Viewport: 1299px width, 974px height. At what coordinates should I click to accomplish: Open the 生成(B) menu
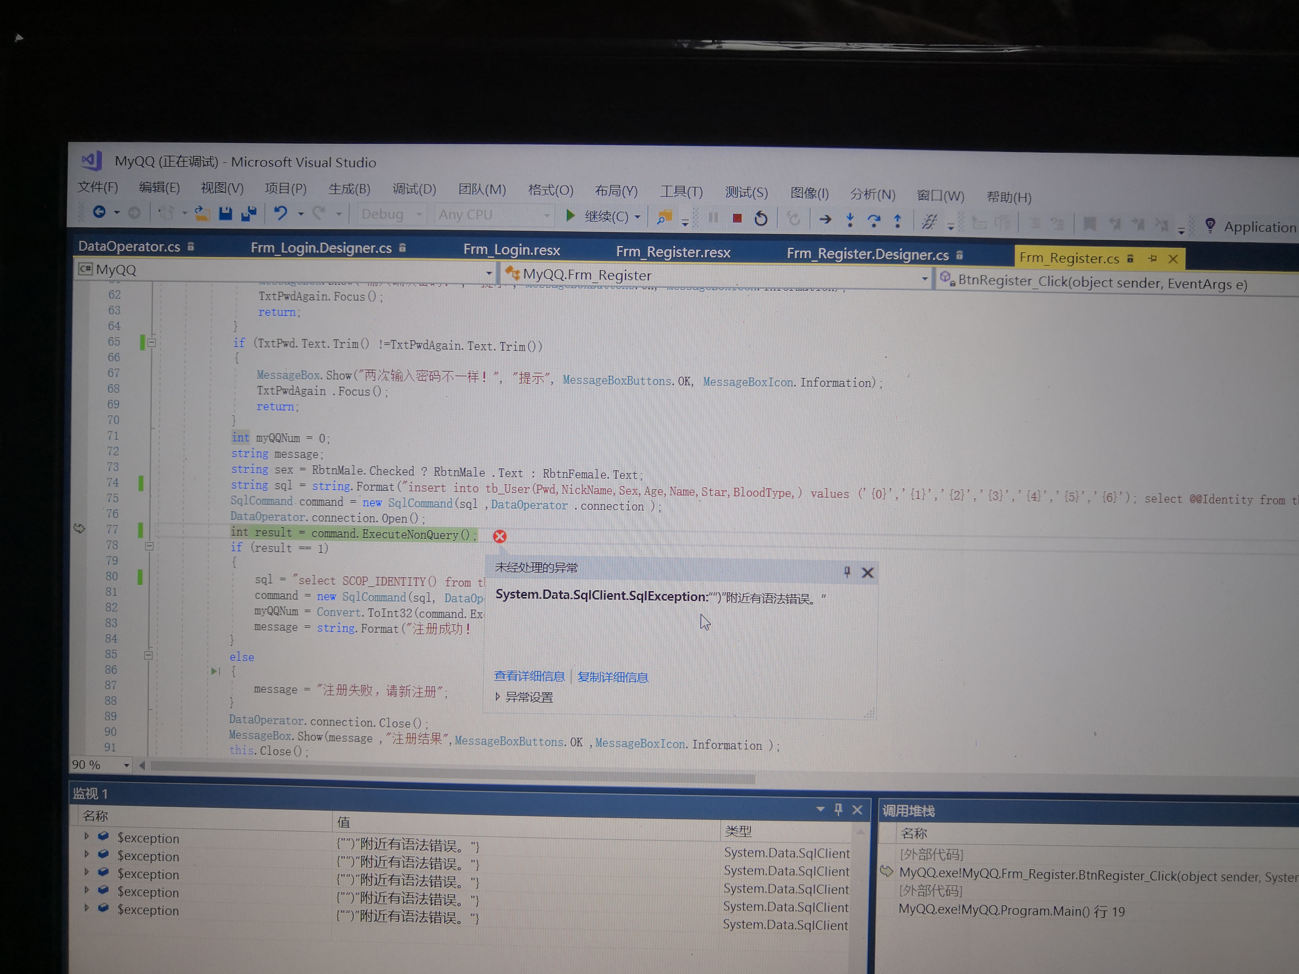coord(349,189)
